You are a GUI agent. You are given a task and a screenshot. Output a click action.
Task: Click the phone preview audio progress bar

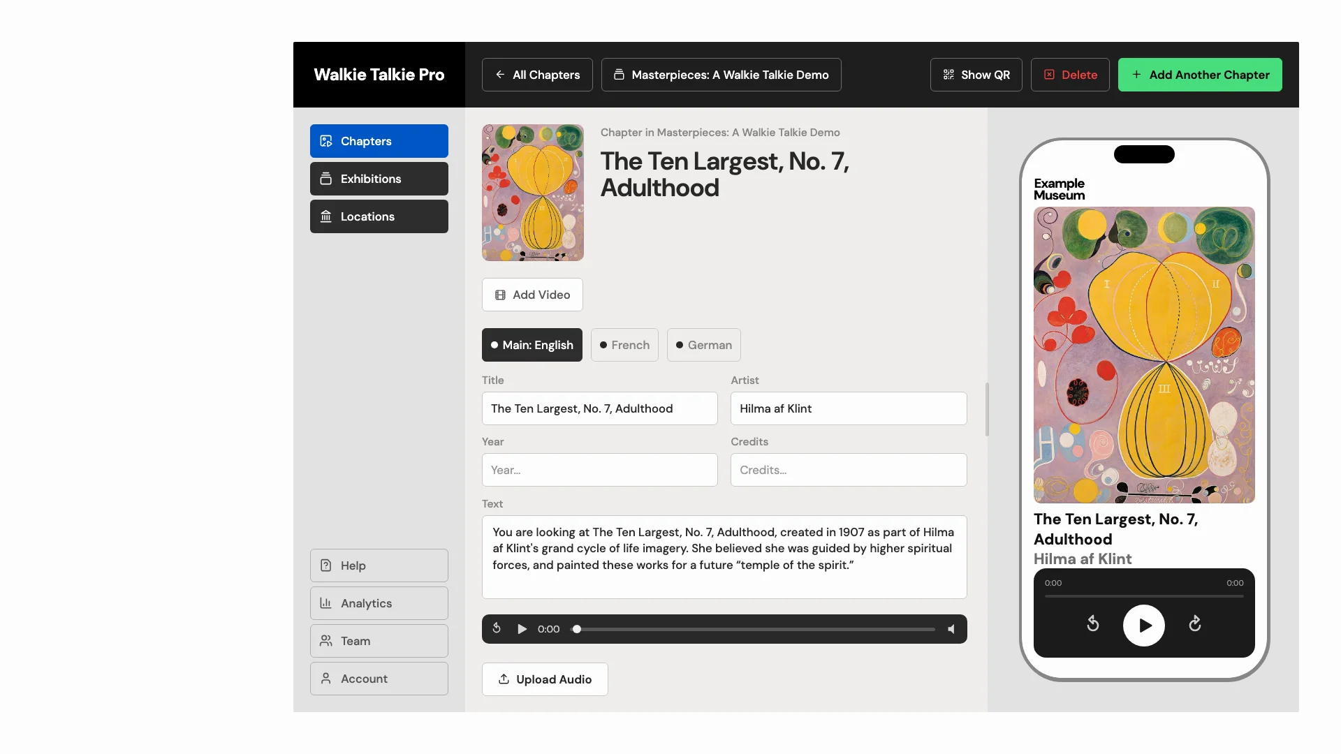click(1144, 596)
